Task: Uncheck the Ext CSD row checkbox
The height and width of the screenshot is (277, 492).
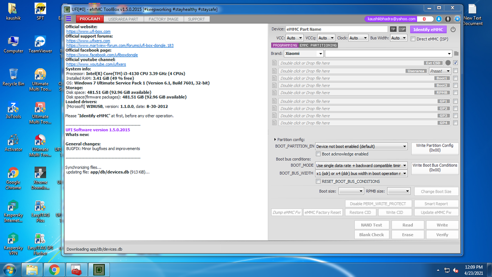Action: [455, 63]
